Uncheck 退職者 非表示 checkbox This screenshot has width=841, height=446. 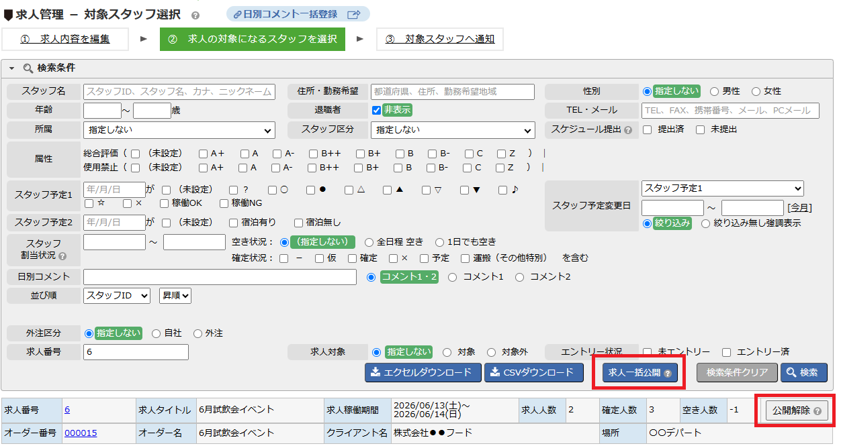tap(376, 110)
